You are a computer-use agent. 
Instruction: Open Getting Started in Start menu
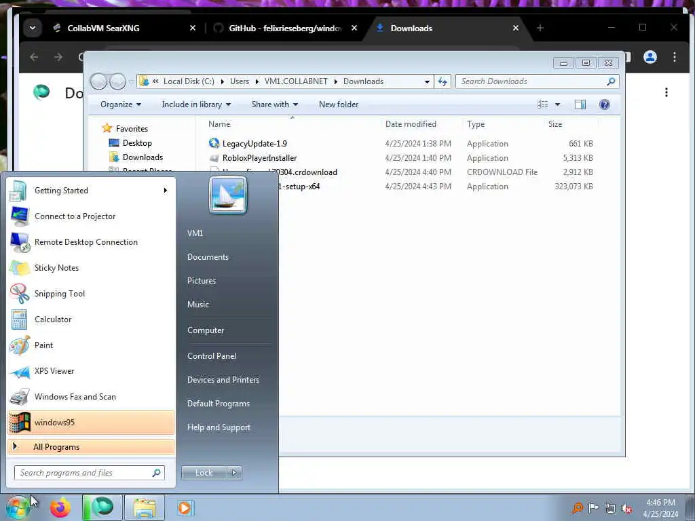click(91, 191)
